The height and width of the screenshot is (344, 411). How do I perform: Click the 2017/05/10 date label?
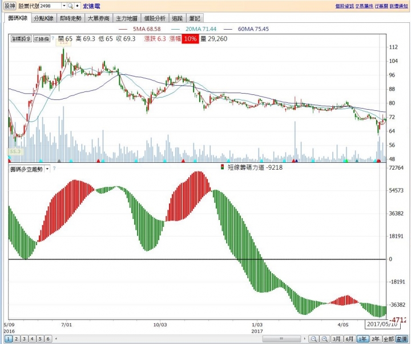point(382,324)
